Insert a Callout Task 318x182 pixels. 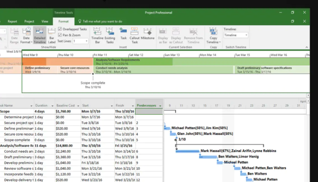click(x=135, y=36)
